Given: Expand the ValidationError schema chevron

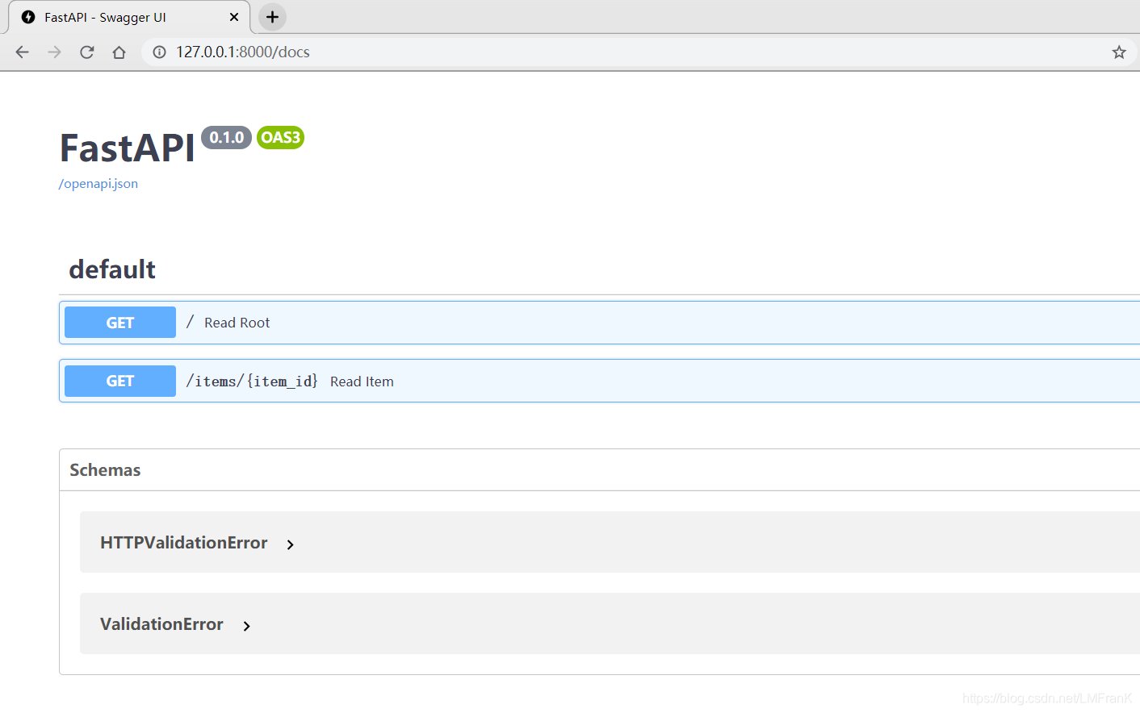Looking at the screenshot, I should 247,626.
